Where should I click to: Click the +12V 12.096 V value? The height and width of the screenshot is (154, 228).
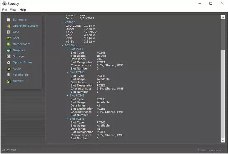(x=90, y=32)
